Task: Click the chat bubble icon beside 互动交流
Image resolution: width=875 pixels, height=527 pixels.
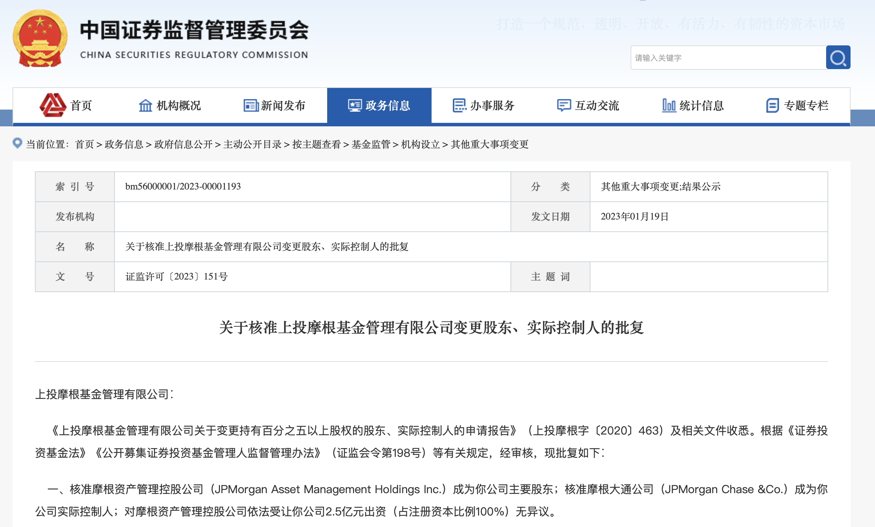Action: coord(564,105)
